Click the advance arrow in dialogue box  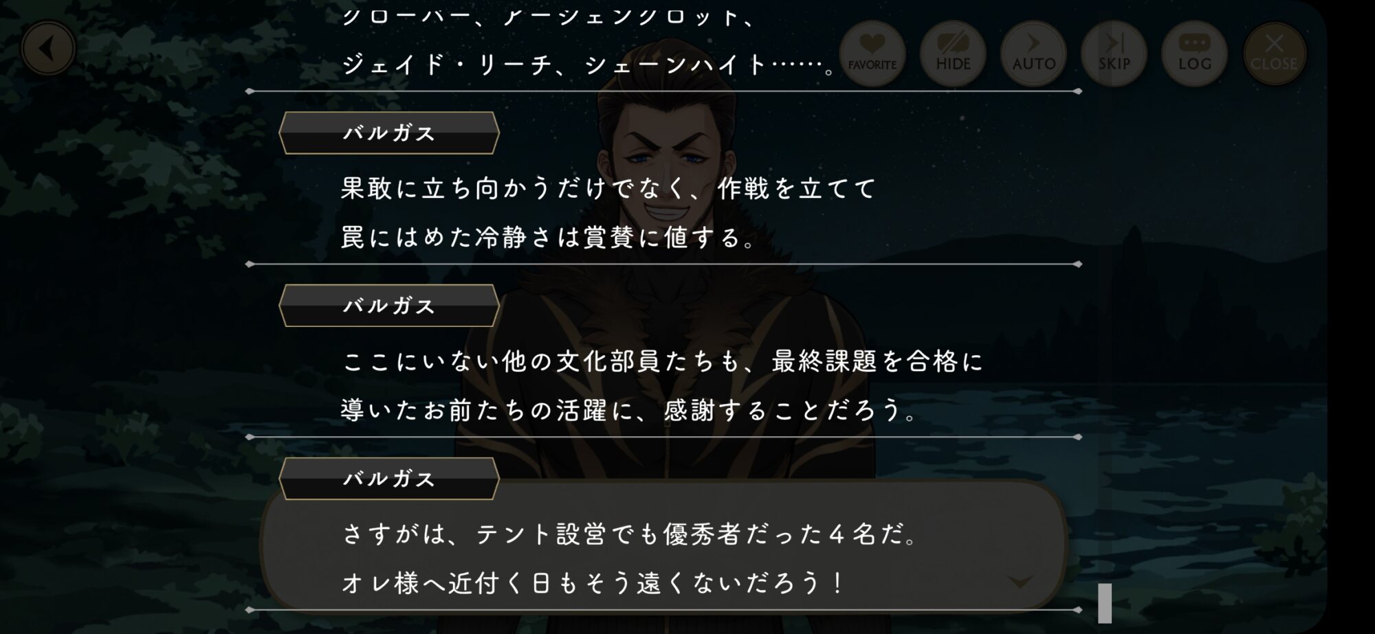pos(1020,582)
